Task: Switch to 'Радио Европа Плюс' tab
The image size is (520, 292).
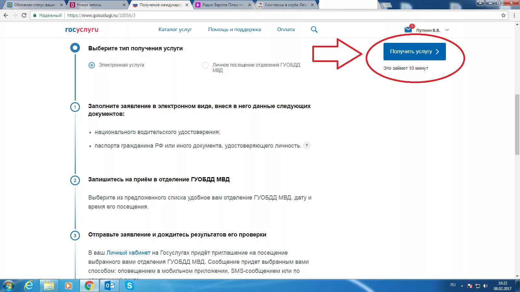Action: pyautogui.click(x=223, y=5)
